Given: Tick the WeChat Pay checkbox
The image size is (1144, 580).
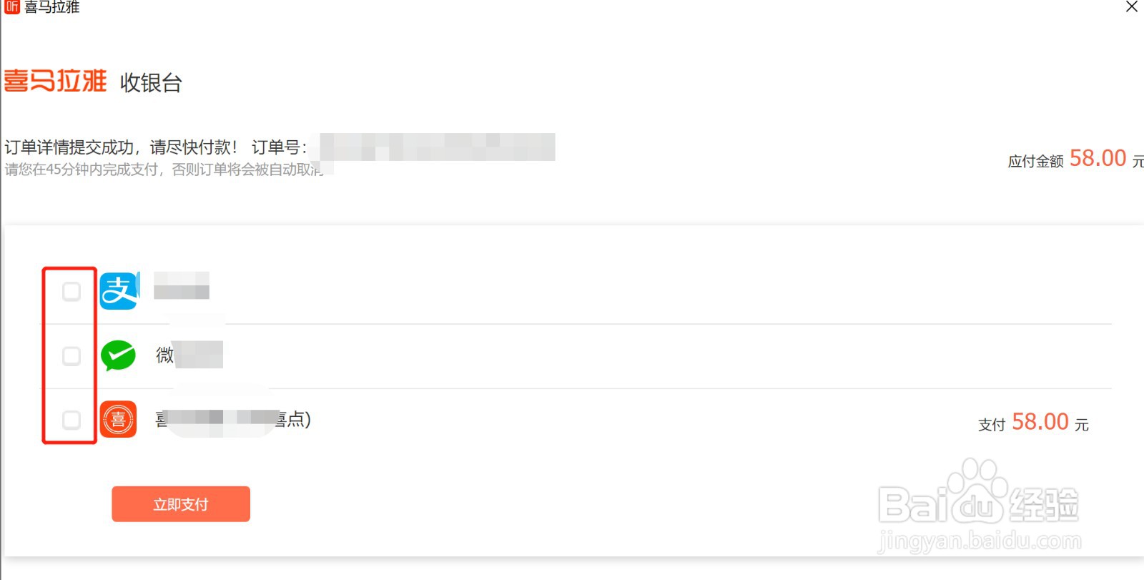Looking at the screenshot, I should [x=71, y=355].
